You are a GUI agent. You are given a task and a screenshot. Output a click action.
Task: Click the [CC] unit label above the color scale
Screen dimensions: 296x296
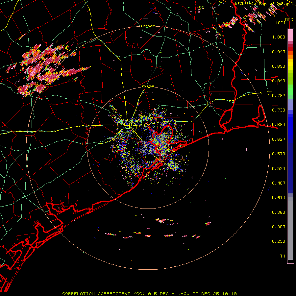point(281,23)
